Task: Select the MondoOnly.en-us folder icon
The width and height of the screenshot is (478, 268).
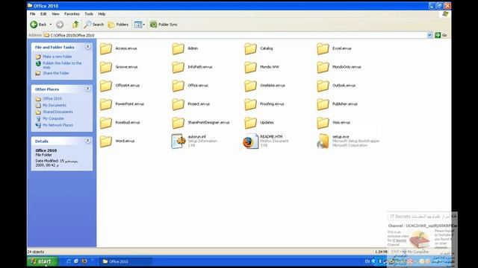Action: [x=323, y=67]
